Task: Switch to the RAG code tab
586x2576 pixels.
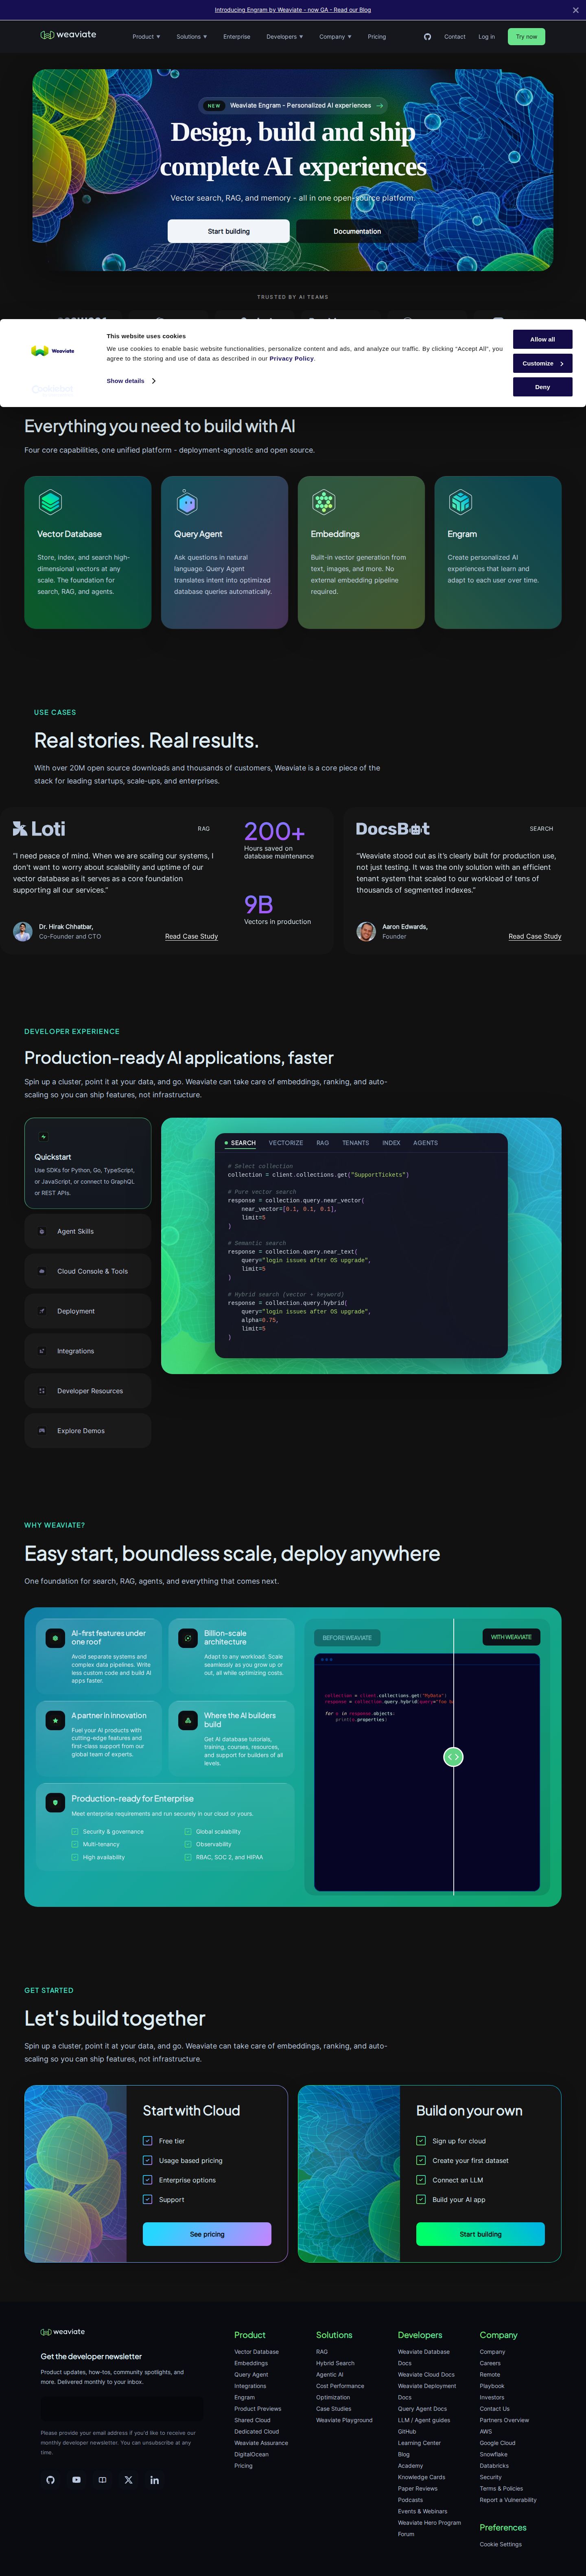Action: click(x=322, y=1142)
